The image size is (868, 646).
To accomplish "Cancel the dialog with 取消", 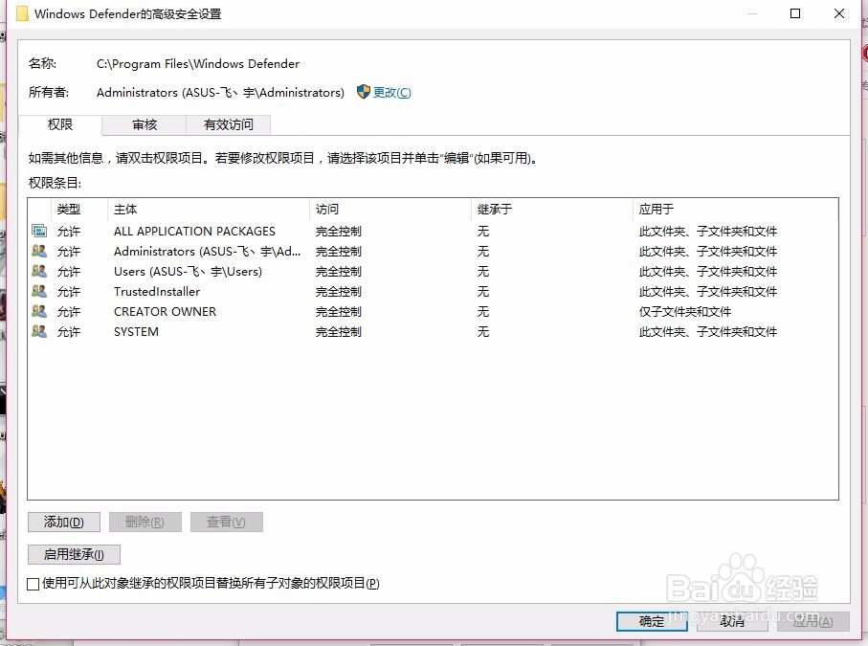I will tap(732, 621).
